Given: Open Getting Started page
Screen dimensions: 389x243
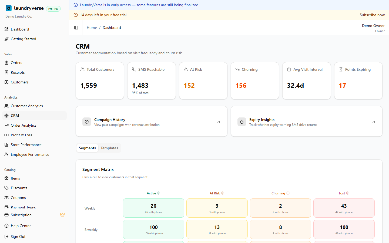Looking at the screenshot, I should pyautogui.click(x=34, y=39).
